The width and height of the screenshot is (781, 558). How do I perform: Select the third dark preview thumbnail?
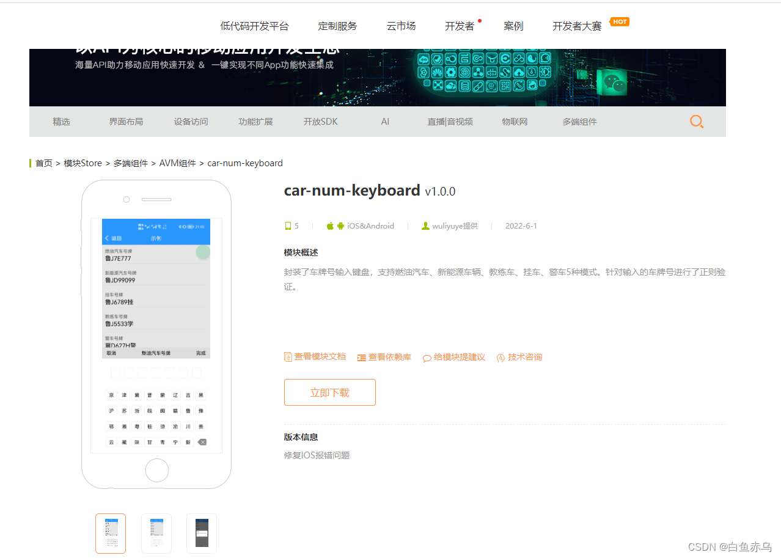[x=202, y=534]
